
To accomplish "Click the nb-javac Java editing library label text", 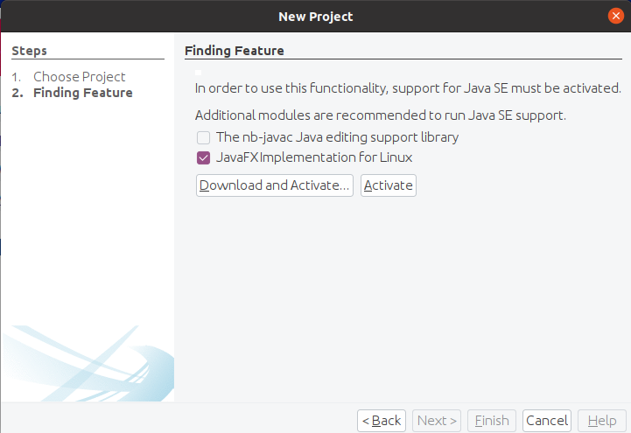I will pyautogui.click(x=337, y=137).
